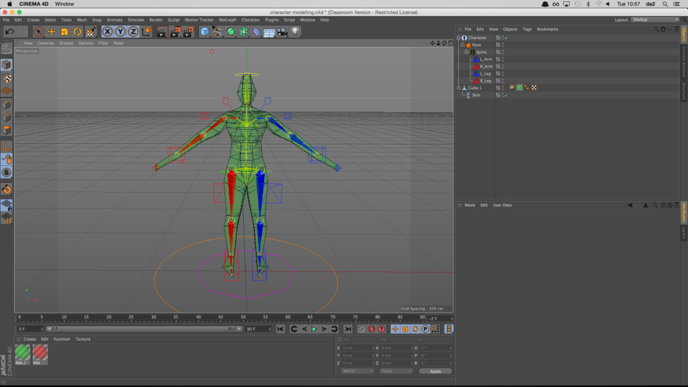
Task: Switch to the Content Browser tab
Action: click(x=684, y=56)
